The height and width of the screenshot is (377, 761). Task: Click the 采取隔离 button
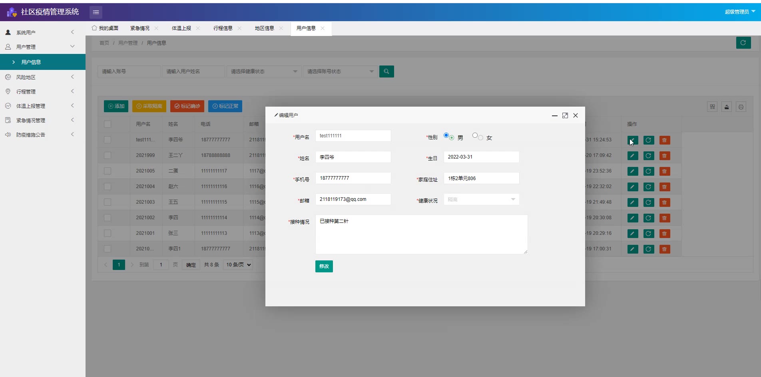point(149,106)
